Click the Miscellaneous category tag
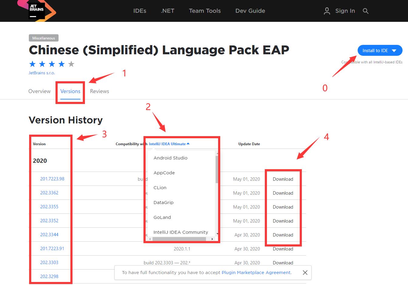 [x=44, y=38]
